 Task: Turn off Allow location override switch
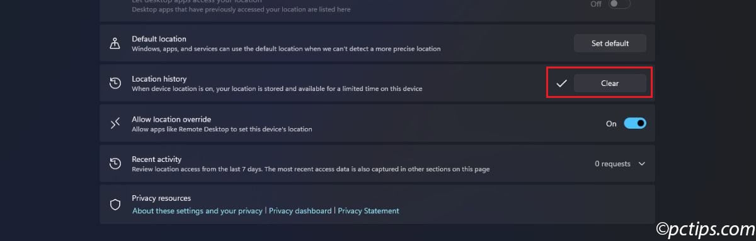pyautogui.click(x=635, y=124)
